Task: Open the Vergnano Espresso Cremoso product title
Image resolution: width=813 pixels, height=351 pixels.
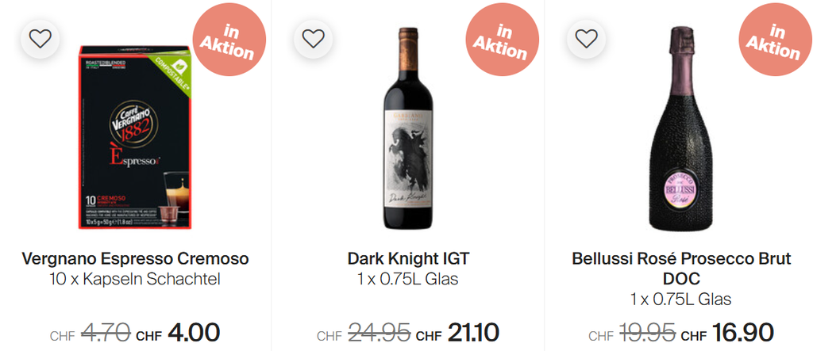Action: pyautogui.click(x=135, y=259)
